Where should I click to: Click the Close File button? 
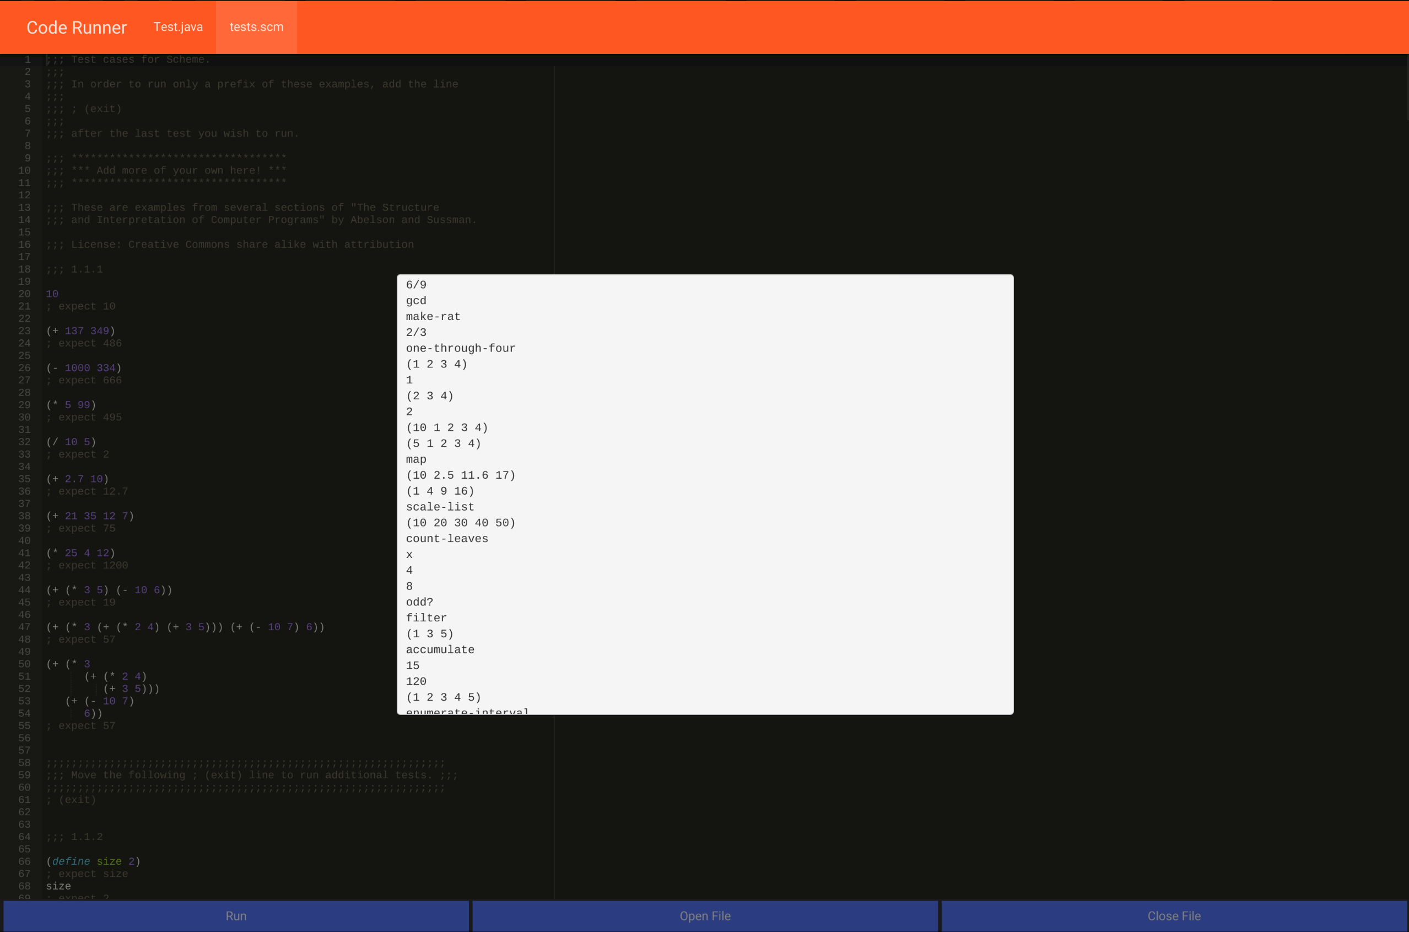pyautogui.click(x=1174, y=916)
